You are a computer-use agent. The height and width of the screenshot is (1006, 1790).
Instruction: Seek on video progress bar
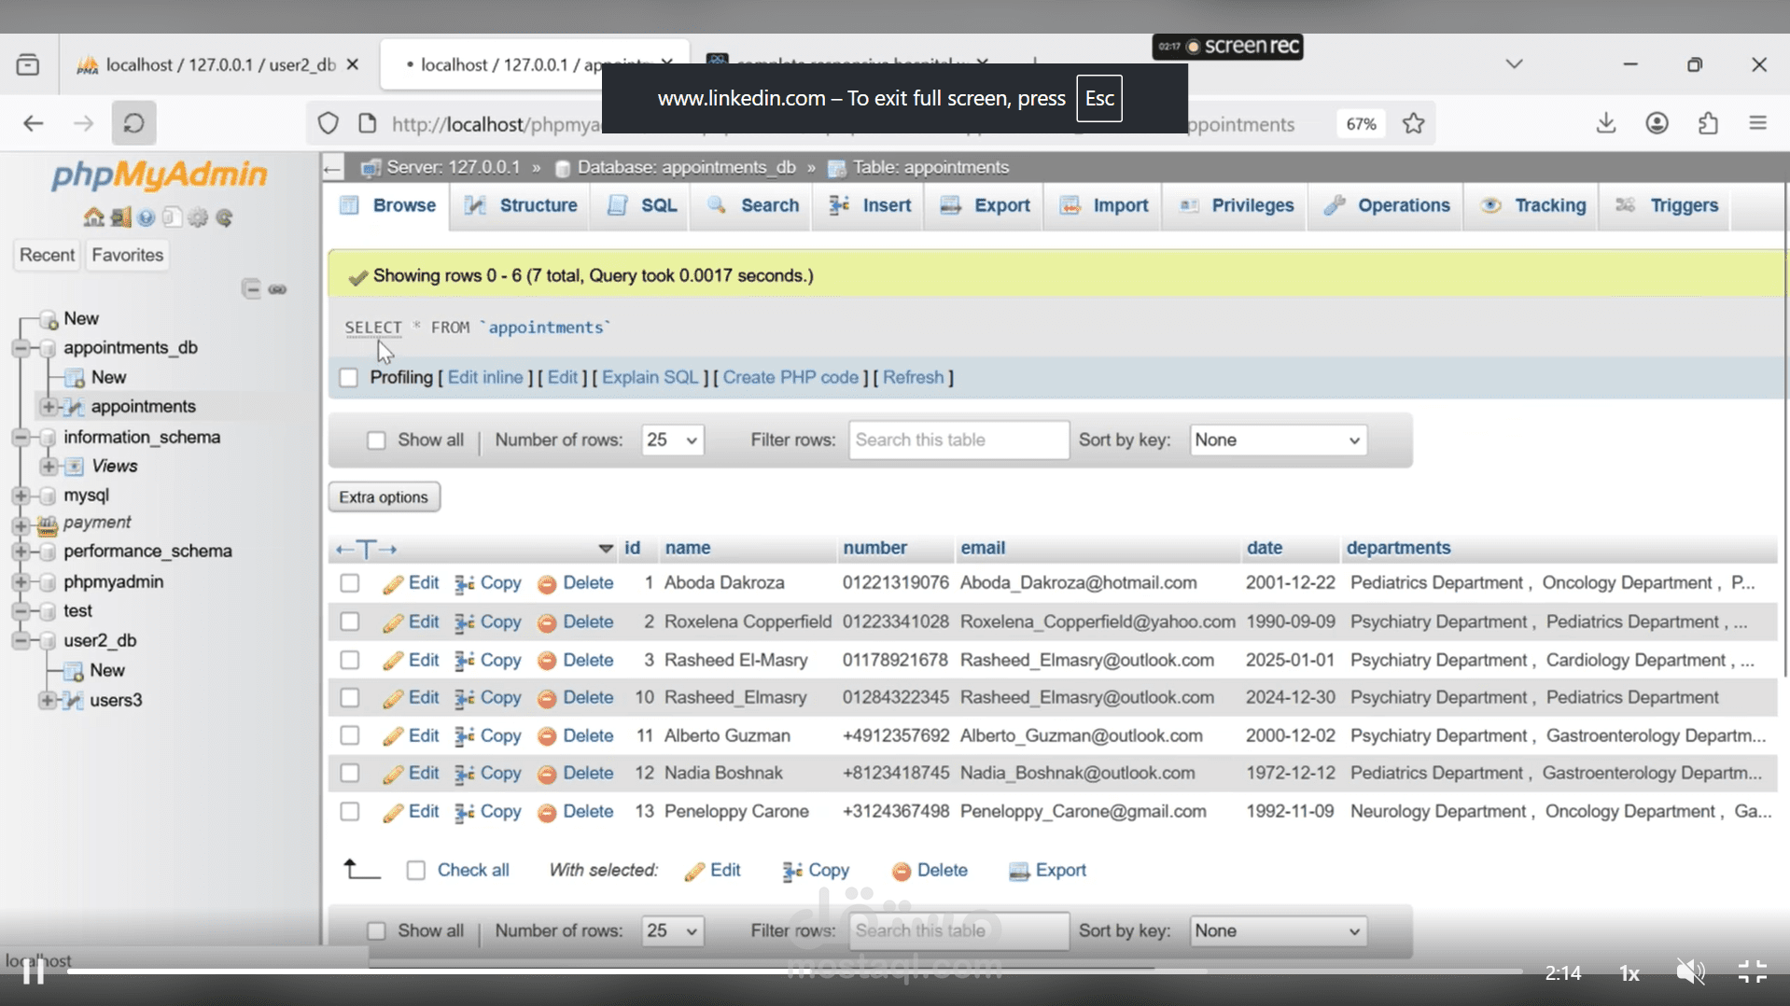(x=793, y=971)
